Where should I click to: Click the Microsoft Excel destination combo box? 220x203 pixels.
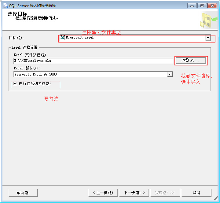(135, 38)
